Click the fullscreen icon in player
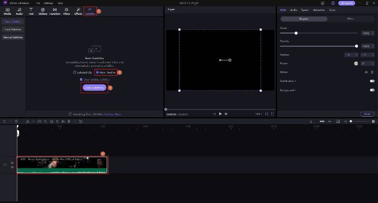 tap(272, 114)
